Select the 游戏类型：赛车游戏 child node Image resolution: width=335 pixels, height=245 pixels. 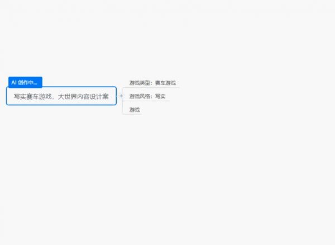[x=152, y=83]
